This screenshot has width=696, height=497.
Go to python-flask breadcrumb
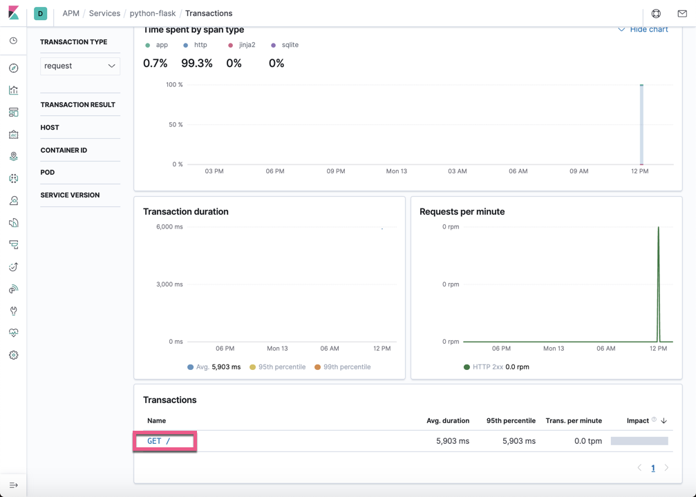tap(153, 13)
